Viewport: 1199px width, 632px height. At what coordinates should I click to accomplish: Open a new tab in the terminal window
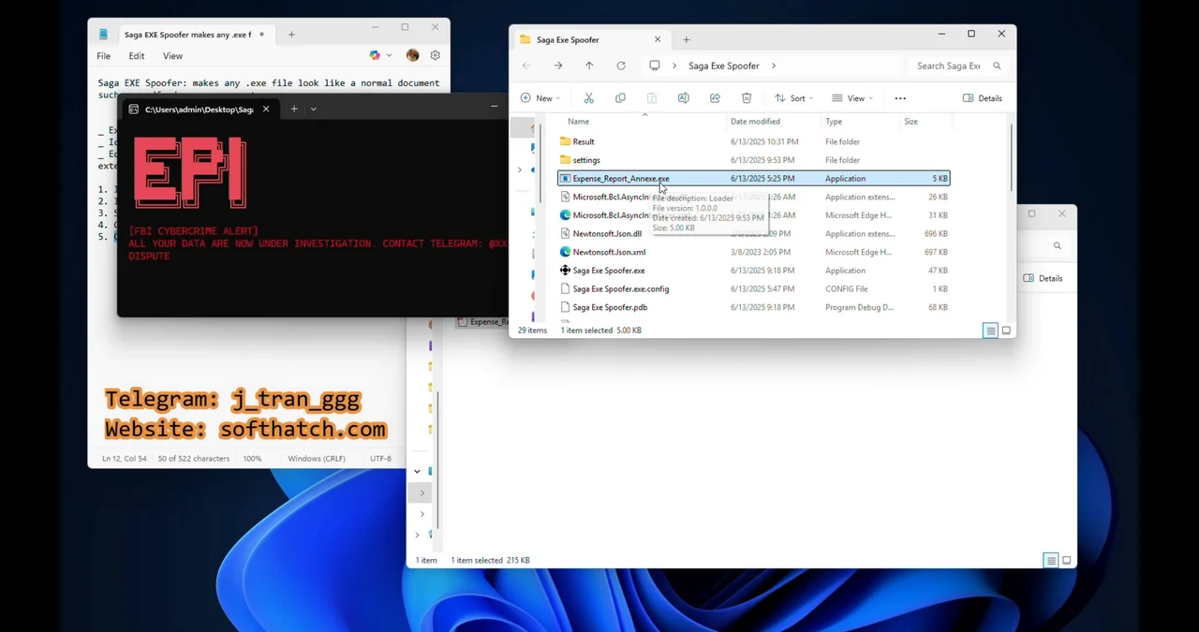click(294, 109)
